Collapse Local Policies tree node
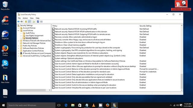 pyautogui.click(x=18, y=31)
